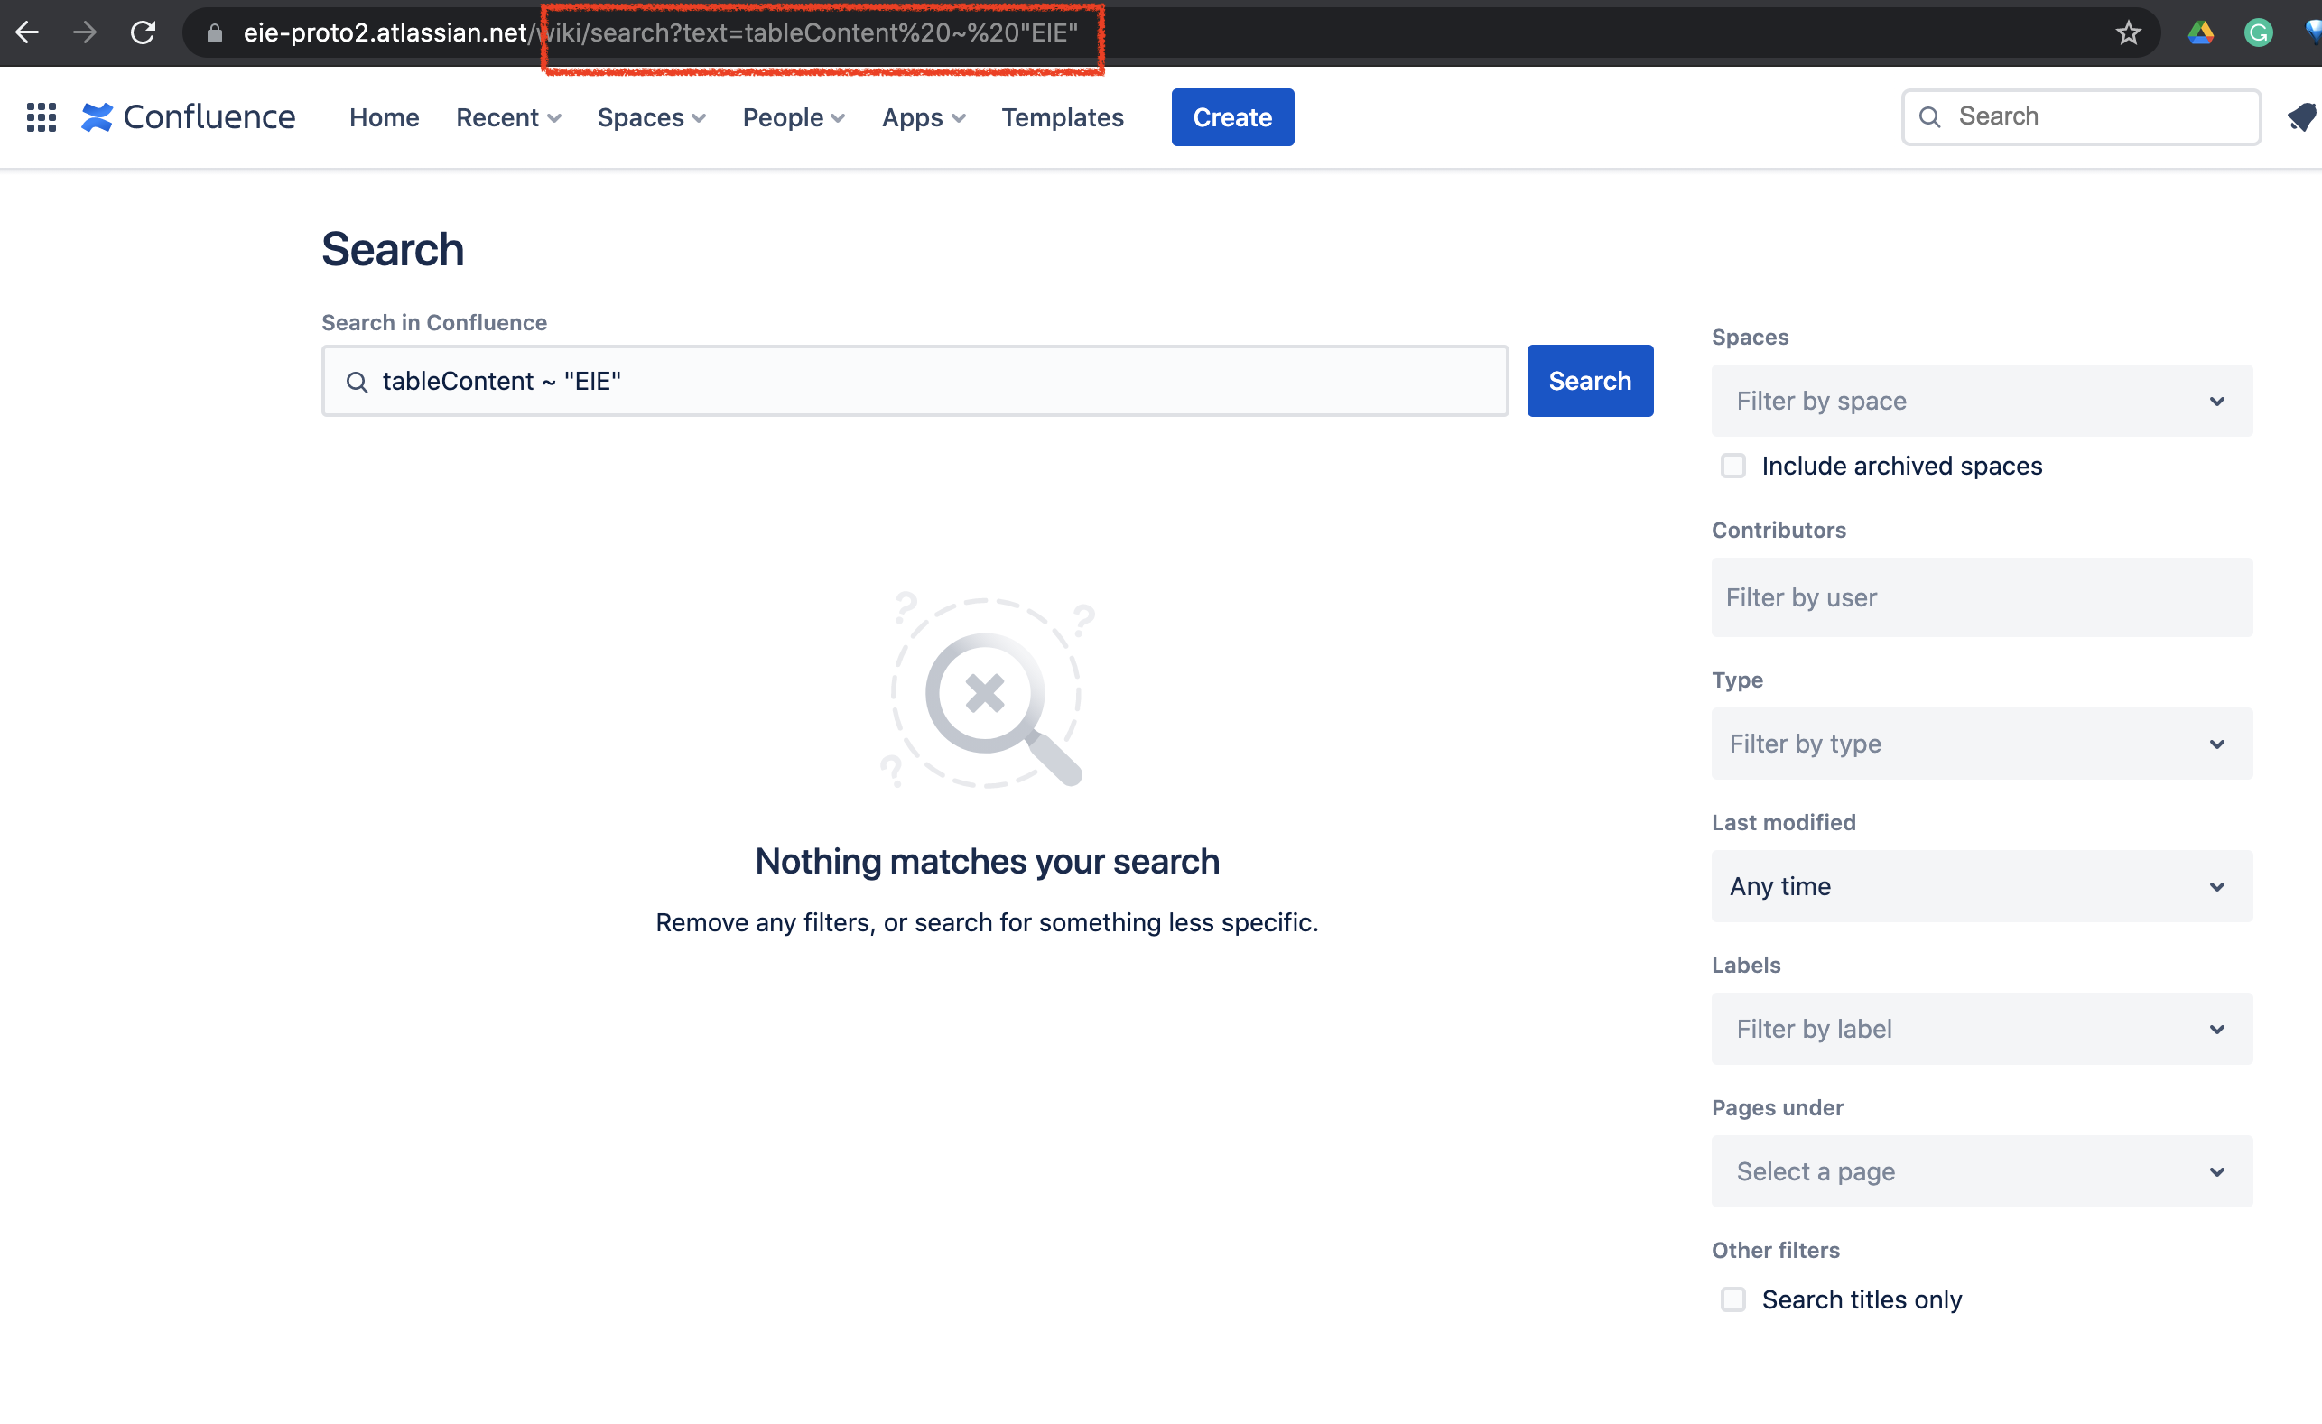Check Search titles only option
This screenshot has height=1424, width=2322.
click(x=1733, y=1299)
